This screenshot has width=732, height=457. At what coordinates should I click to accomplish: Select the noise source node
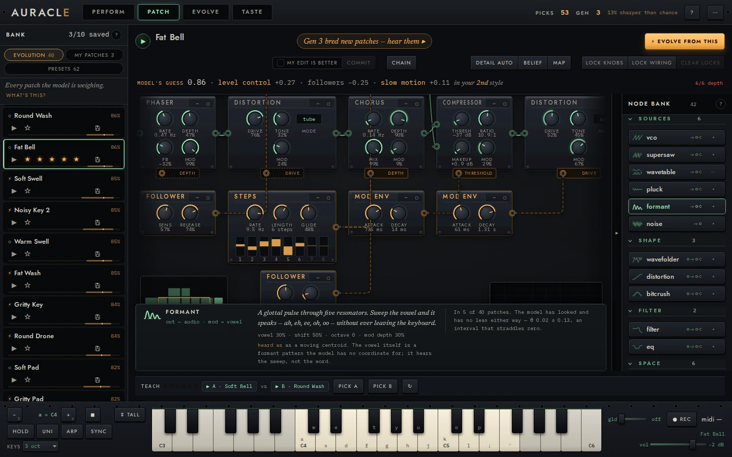click(x=677, y=224)
